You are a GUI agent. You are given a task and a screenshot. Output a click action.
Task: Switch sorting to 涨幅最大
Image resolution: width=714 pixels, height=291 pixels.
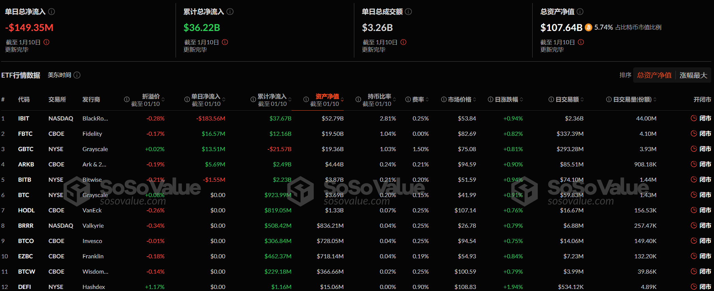click(x=693, y=75)
